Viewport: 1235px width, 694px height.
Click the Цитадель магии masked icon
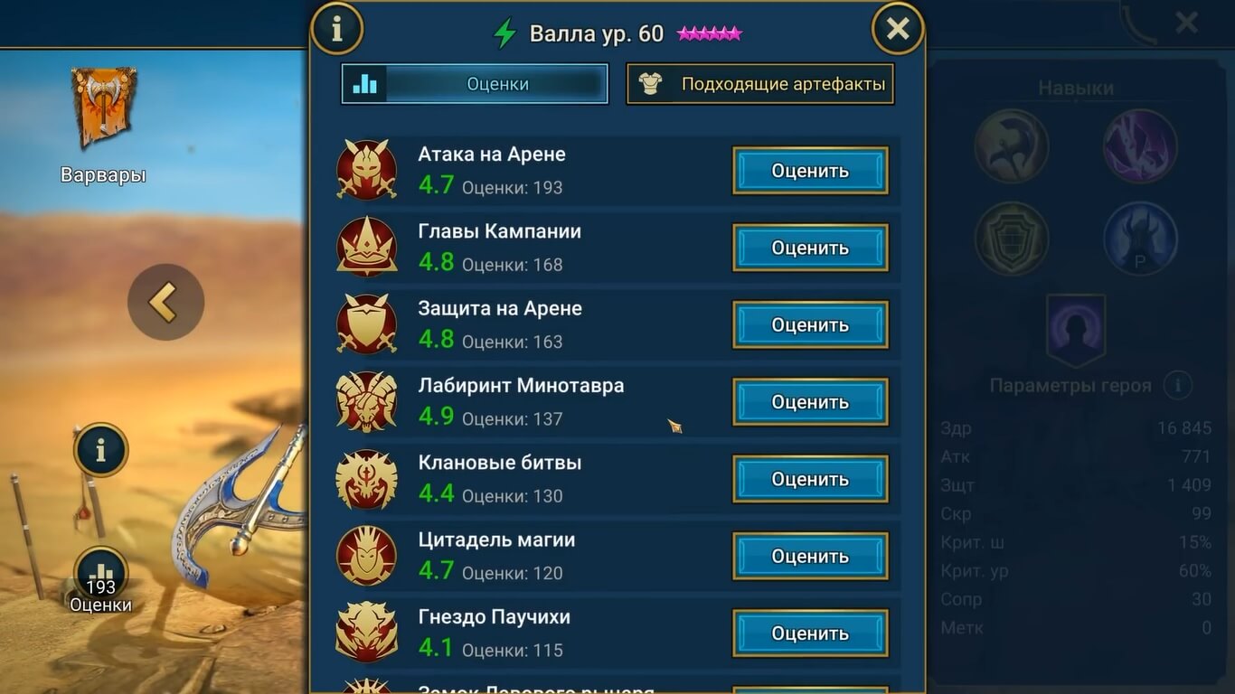pyautogui.click(x=367, y=556)
